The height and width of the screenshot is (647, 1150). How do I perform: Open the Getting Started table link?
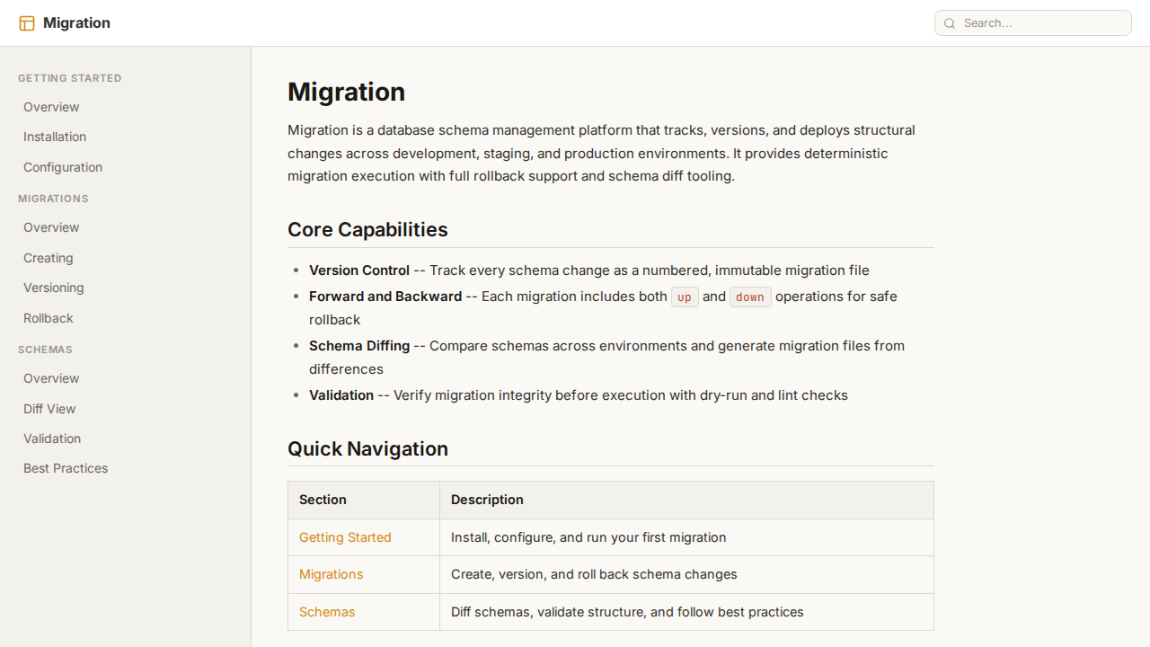coord(345,537)
